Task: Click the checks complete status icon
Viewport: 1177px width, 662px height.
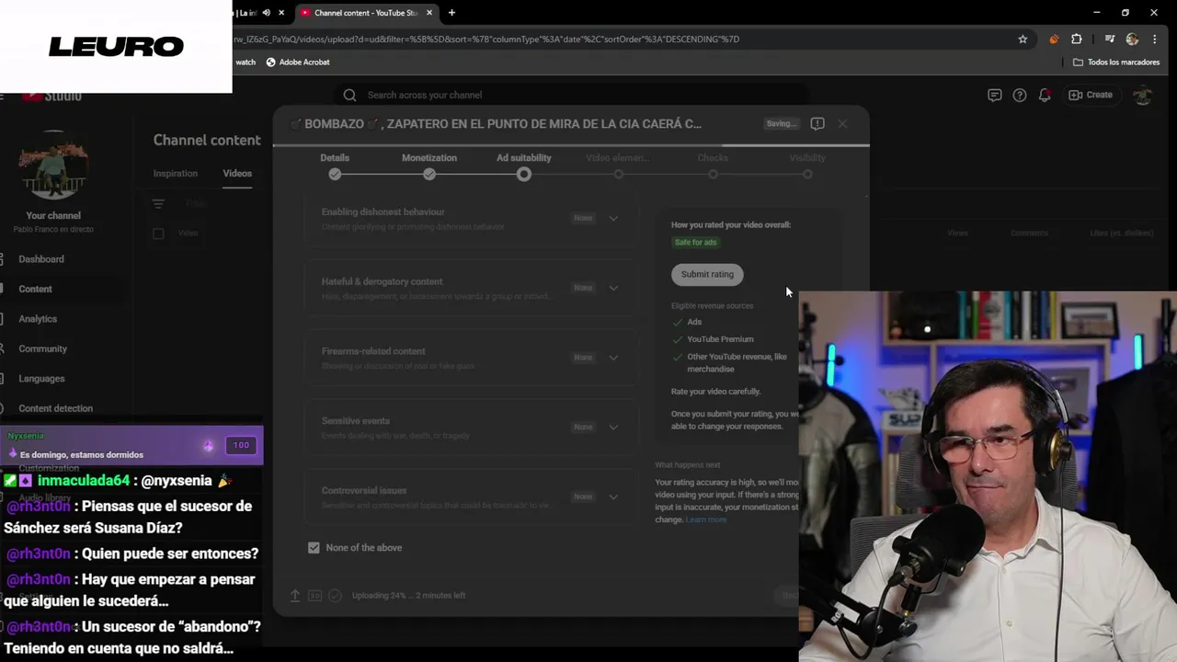Action: point(335,595)
